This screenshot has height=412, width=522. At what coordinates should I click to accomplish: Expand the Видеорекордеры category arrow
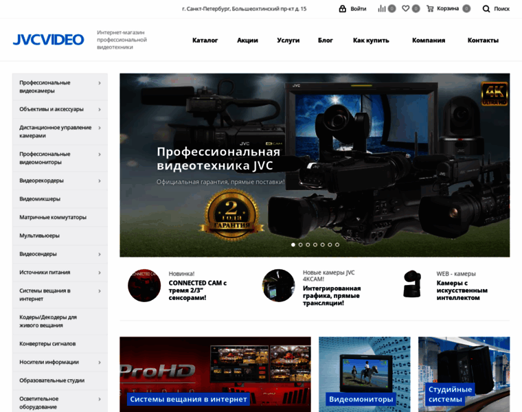pos(100,181)
